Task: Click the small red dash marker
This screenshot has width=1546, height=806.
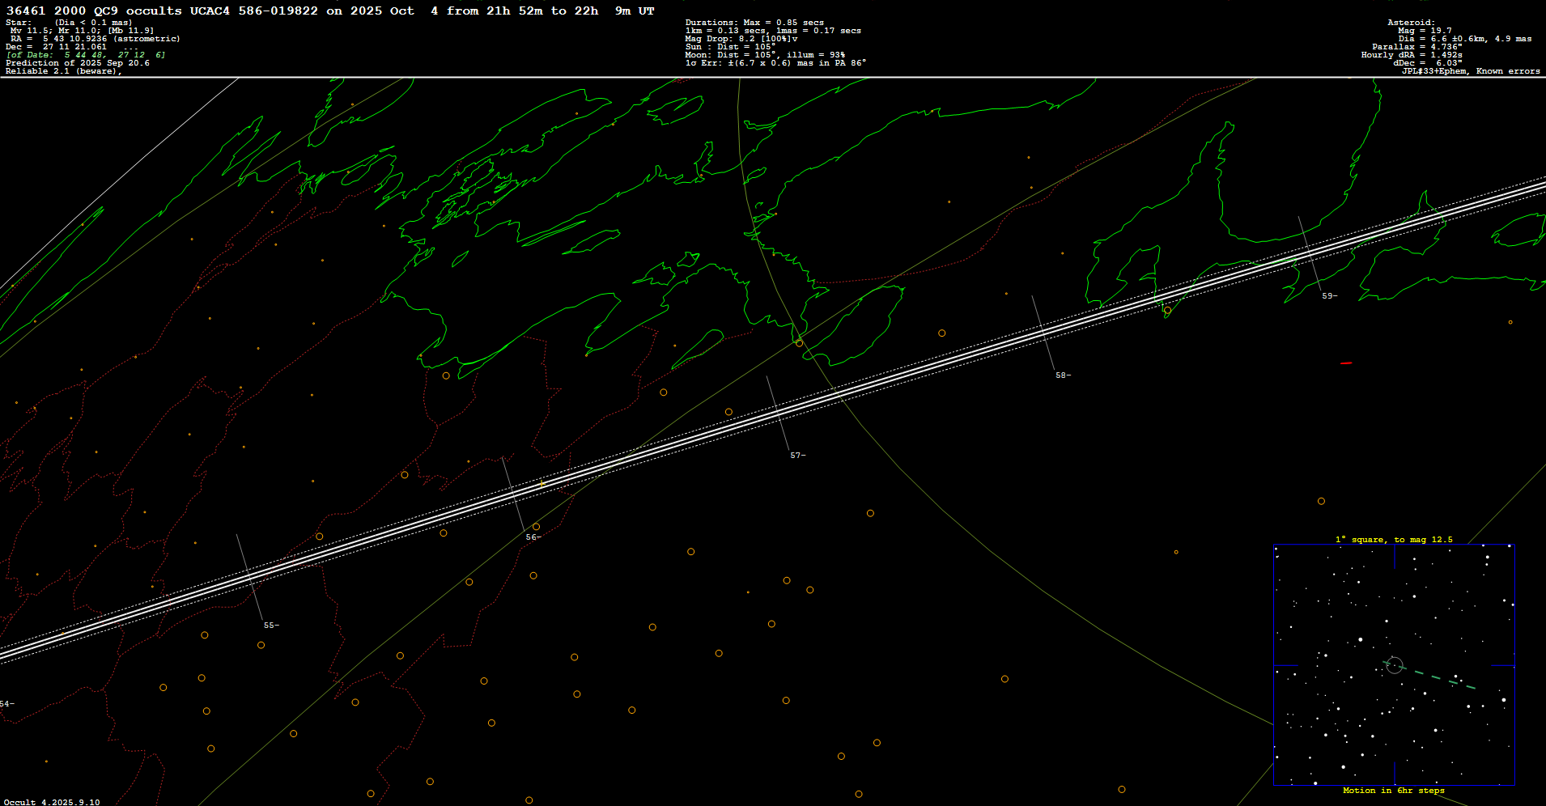Action: (1346, 363)
